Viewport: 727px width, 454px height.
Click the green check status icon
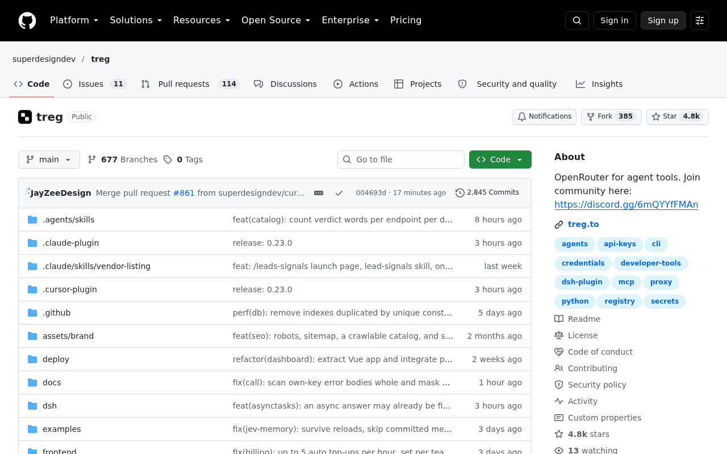[x=339, y=193]
